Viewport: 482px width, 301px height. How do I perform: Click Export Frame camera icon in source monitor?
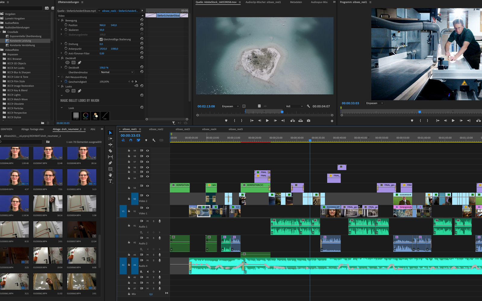click(x=308, y=121)
